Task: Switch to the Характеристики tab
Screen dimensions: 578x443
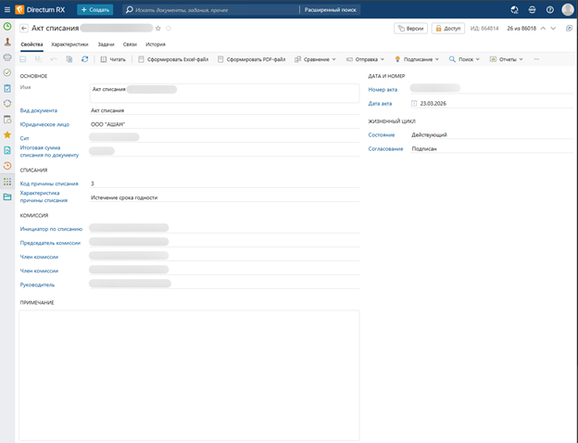Action: 69,44
